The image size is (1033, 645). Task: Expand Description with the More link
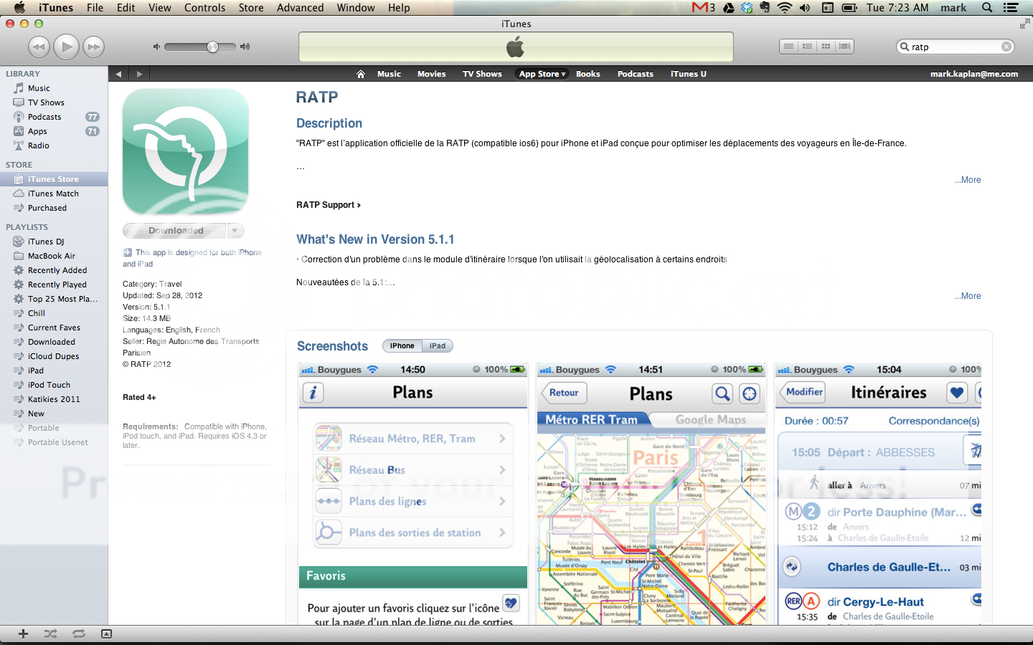(968, 180)
